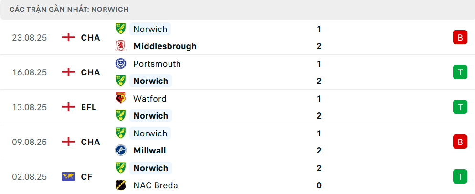Click England flag beside EFL competition

(x=69, y=107)
